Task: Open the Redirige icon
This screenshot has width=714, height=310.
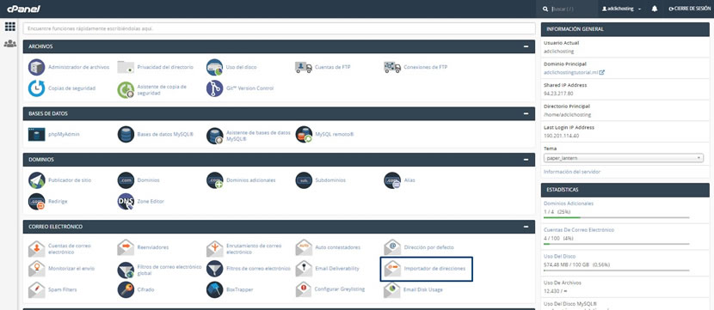Action: tap(36, 201)
